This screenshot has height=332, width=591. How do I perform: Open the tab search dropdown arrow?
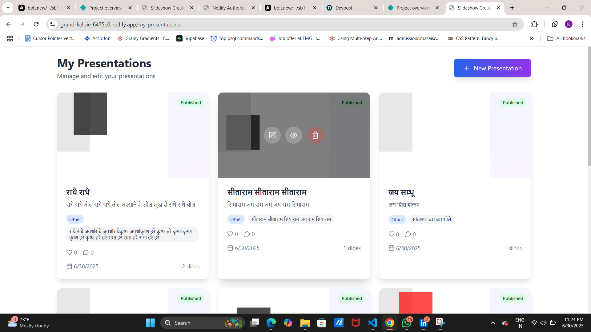[x=8, y=8]
